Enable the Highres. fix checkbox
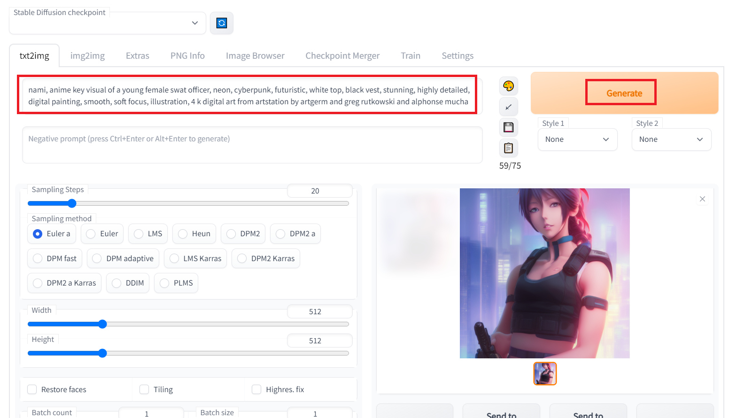729x418 pixels. (x=256, y=389)
